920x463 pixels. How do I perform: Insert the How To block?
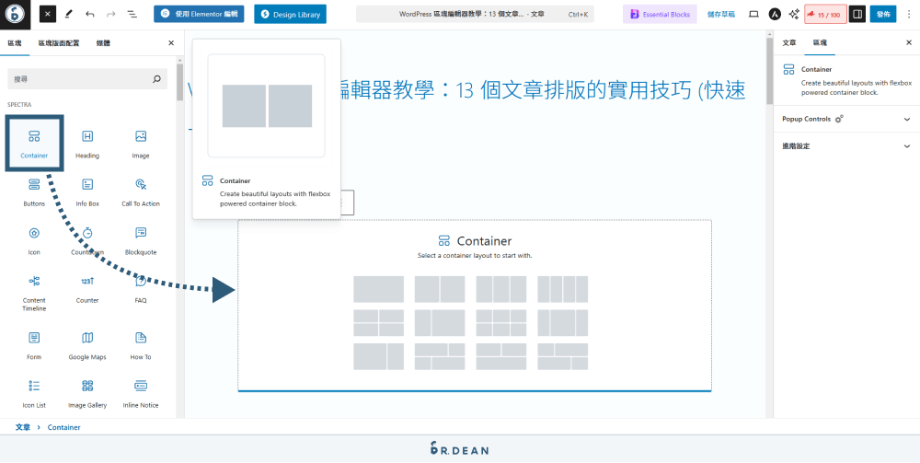141,345
